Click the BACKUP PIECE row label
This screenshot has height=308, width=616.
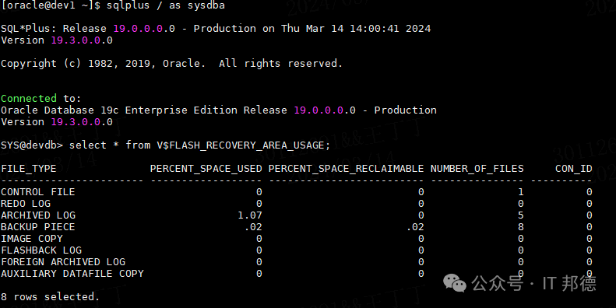pyautogui.click(x=37, y=227)
